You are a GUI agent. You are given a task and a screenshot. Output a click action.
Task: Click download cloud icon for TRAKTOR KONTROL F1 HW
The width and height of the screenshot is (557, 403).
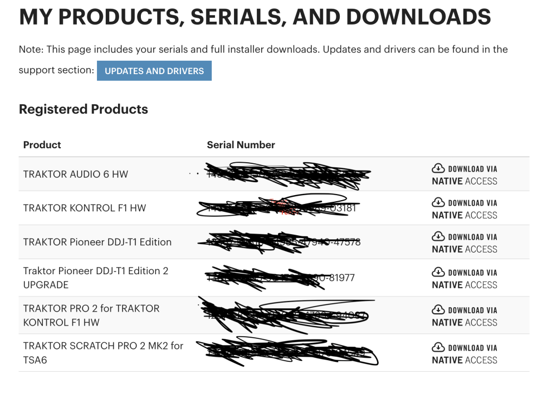pyautogui.click(x=438, y=202)
